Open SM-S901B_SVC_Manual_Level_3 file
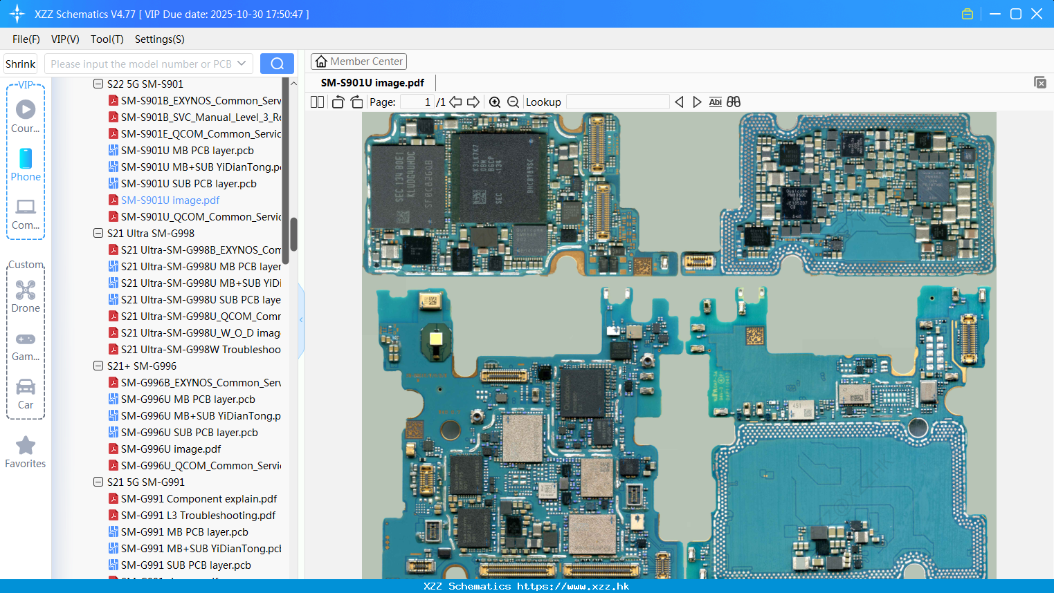Viewport: 1054px width, 593px height. click(201, 117)
